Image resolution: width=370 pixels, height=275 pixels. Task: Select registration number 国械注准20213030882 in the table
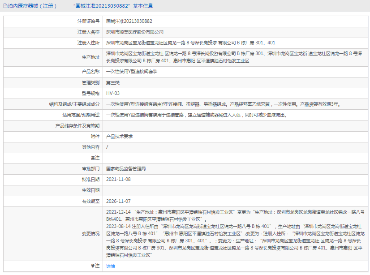129,21
